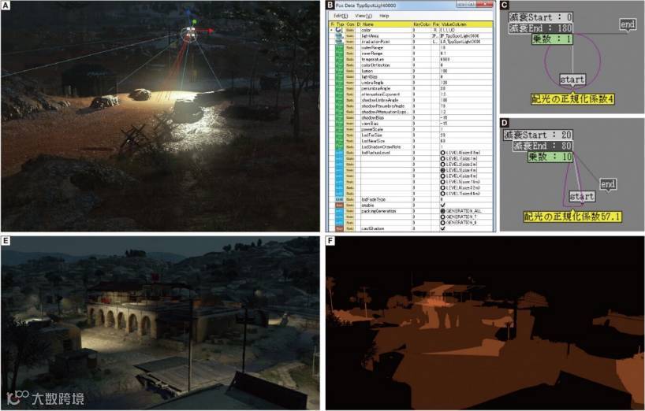Click the temperature value cell

point(466,59)
